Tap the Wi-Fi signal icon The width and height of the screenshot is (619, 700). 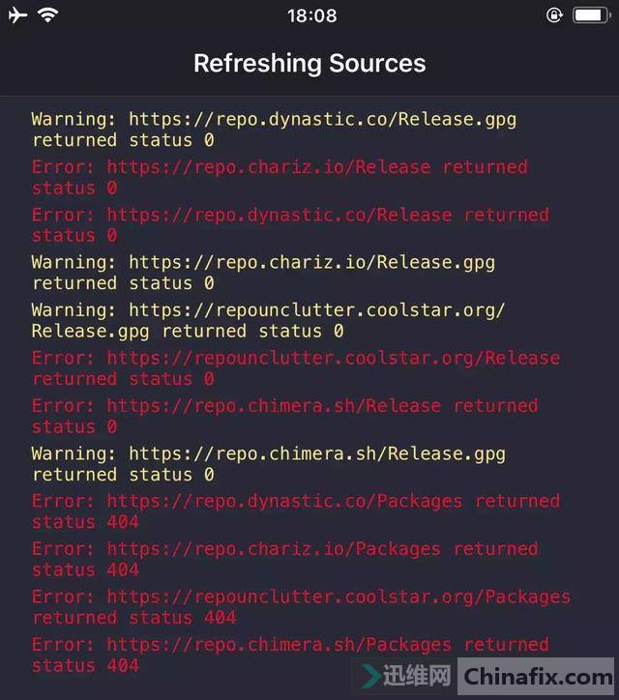pyautogui.click(x=47, y=15)
